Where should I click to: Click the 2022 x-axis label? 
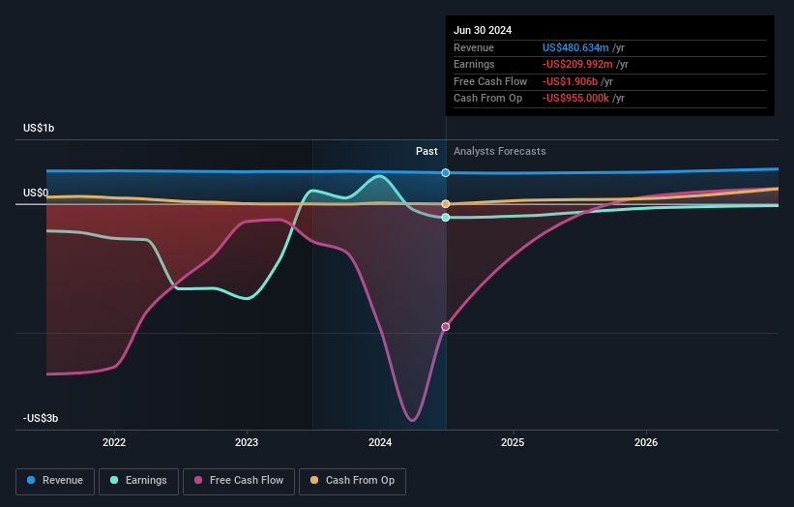(x=114, y=442)
